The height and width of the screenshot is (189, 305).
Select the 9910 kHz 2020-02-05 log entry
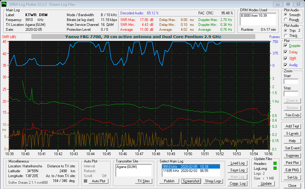191,167
